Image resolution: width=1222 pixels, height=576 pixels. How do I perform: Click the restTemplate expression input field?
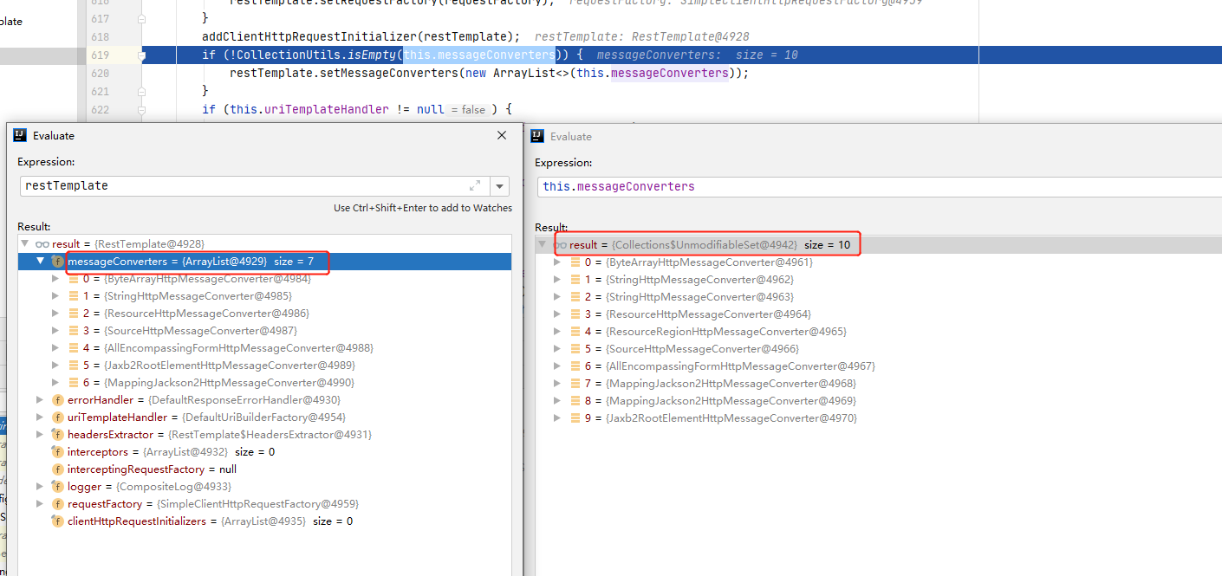[x=255, y=186]
